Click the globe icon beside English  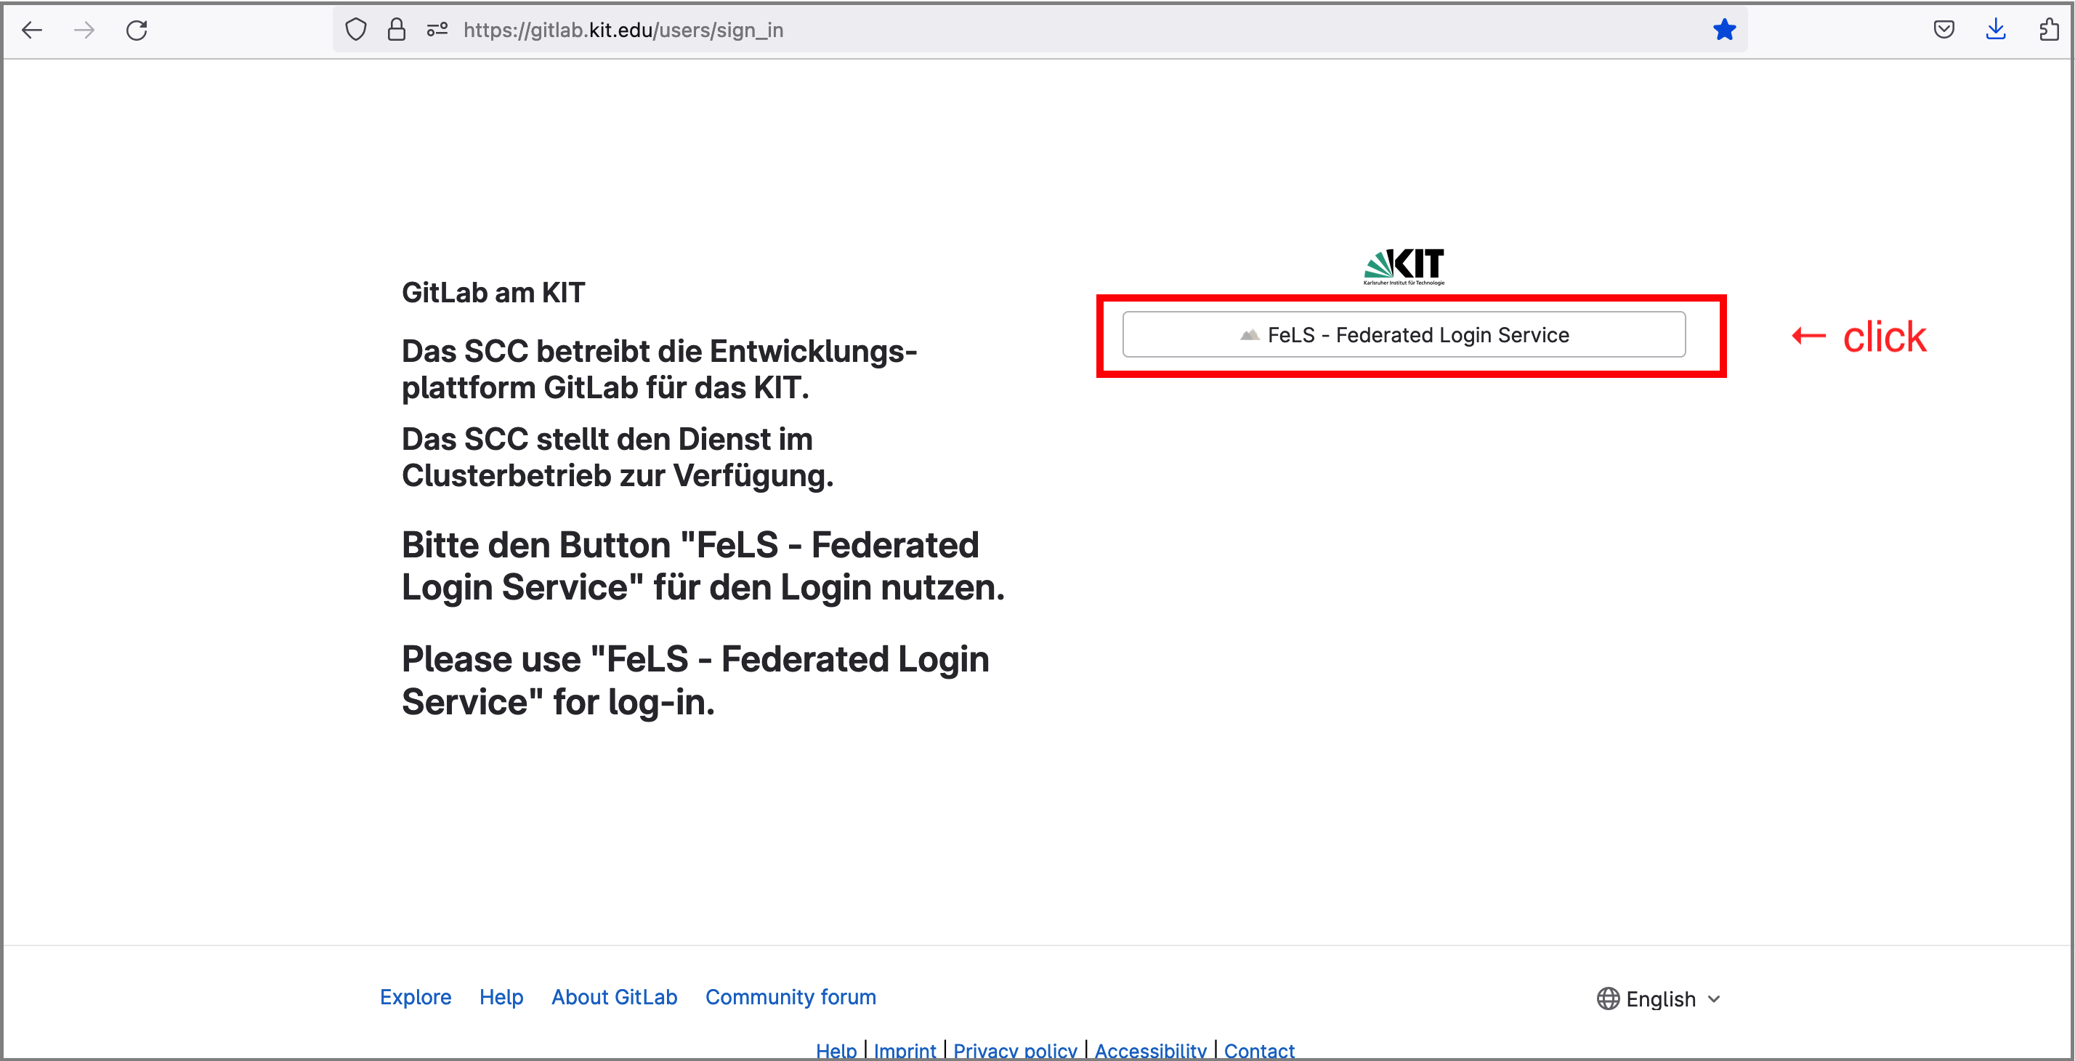[1608, 999]
